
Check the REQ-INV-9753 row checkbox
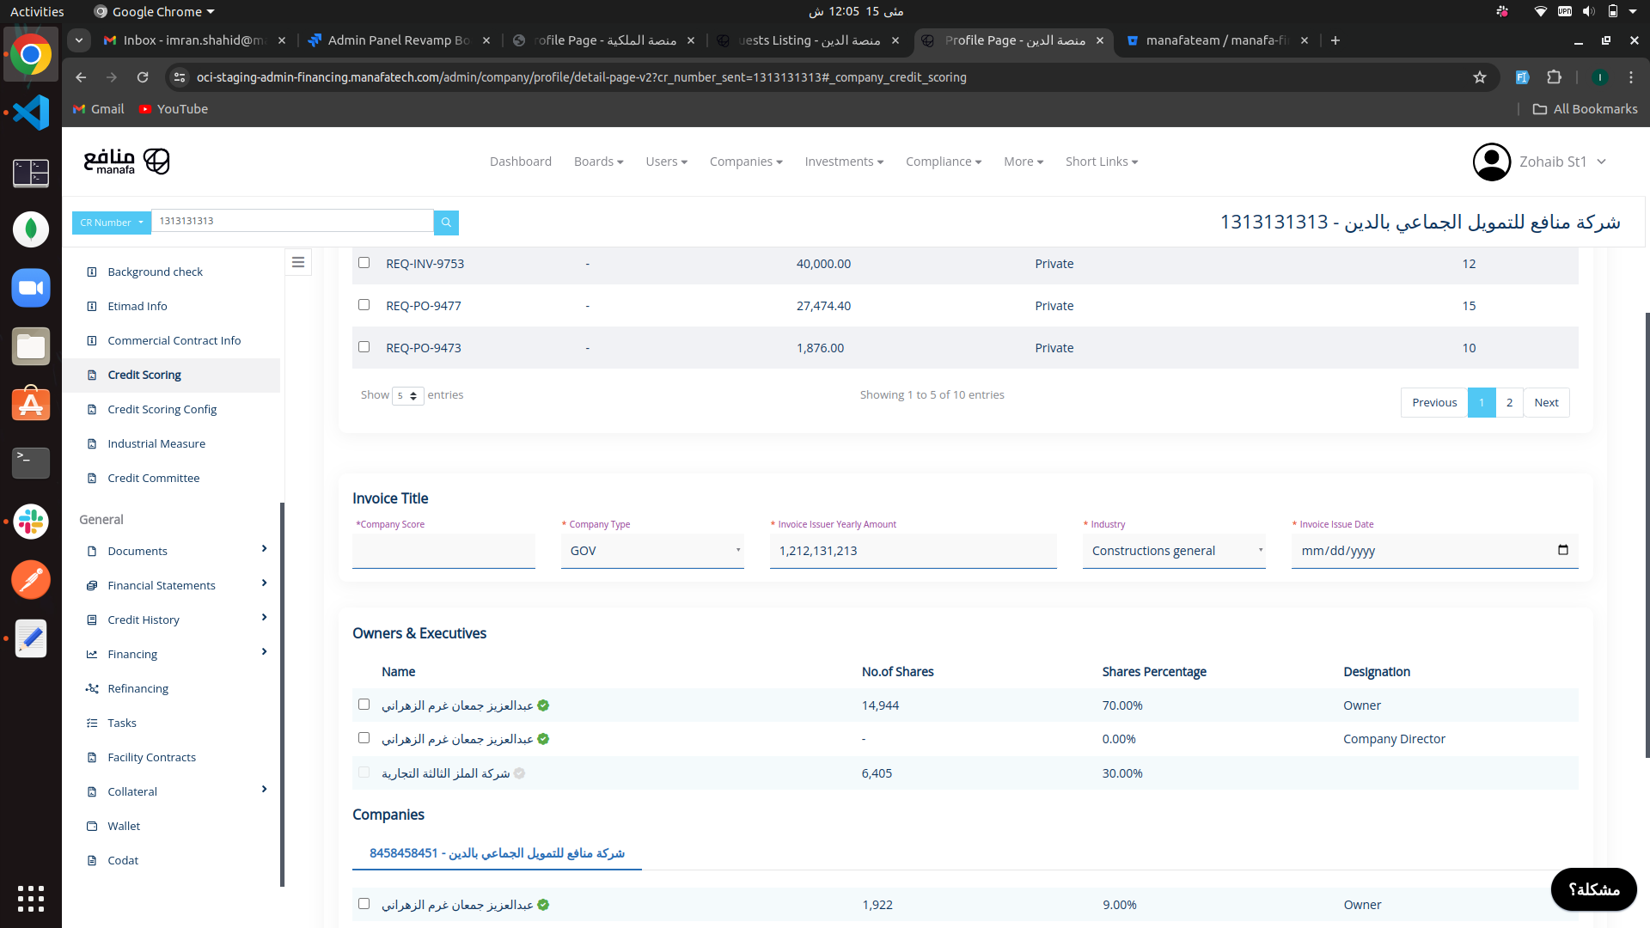[x=364, y=263]
